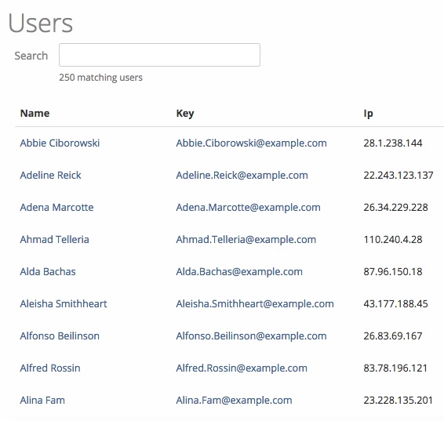Open Ahmad Telleria's profile link
This screenshot has height=421, width=444.
click(x=54, y=239)
